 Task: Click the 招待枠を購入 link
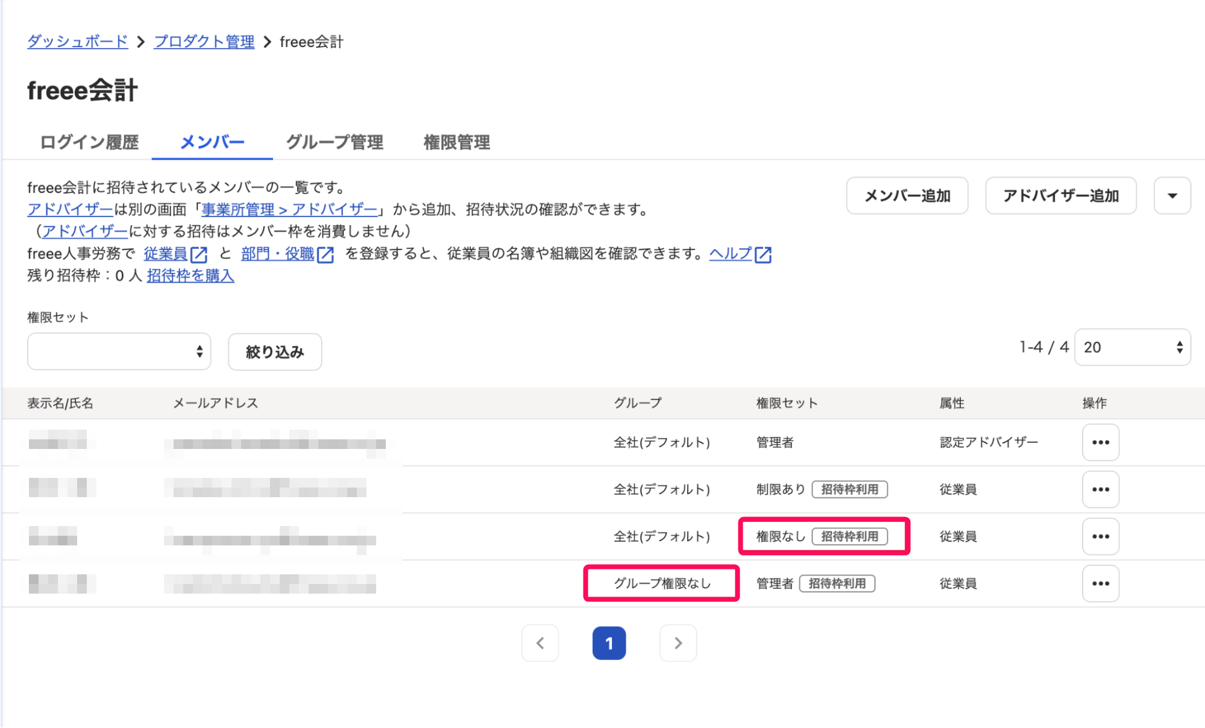(190, 275)
